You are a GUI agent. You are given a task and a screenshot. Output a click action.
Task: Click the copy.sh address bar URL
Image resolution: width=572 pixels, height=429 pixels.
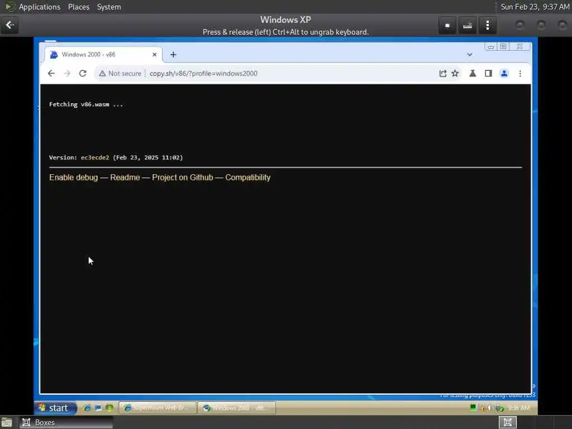(203, 73)
